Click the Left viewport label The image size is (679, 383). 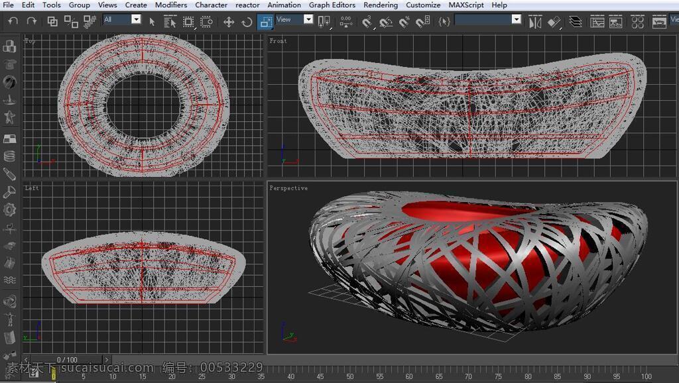click(x=32, y=188)
